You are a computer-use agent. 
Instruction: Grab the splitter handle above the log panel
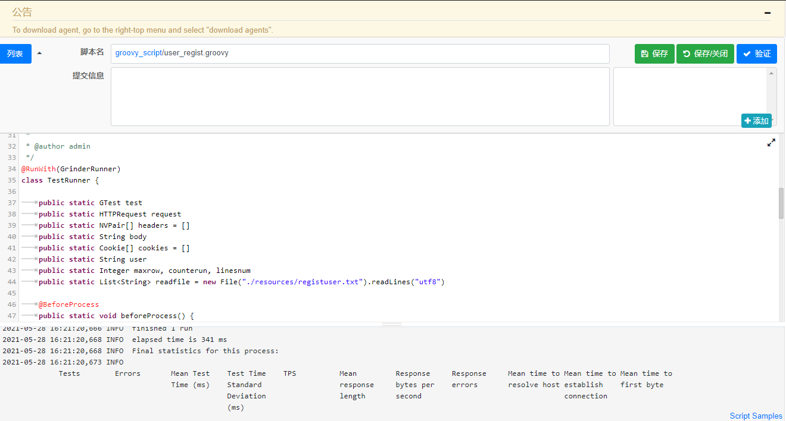tap(392, 324)
